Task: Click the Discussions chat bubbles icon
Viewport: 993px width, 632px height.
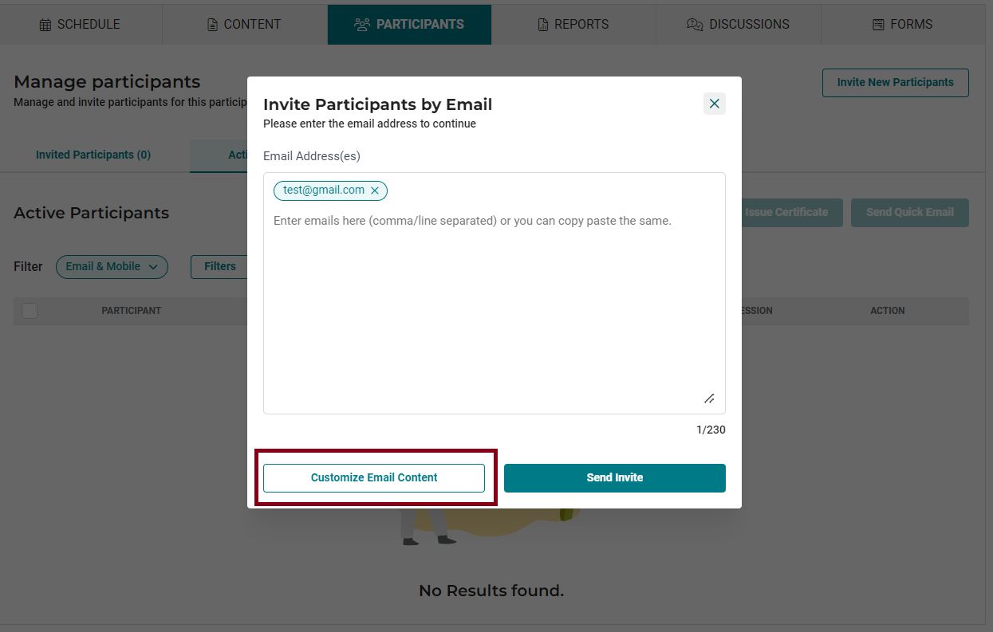Action: pyautogui.click(x=695, y=25)
